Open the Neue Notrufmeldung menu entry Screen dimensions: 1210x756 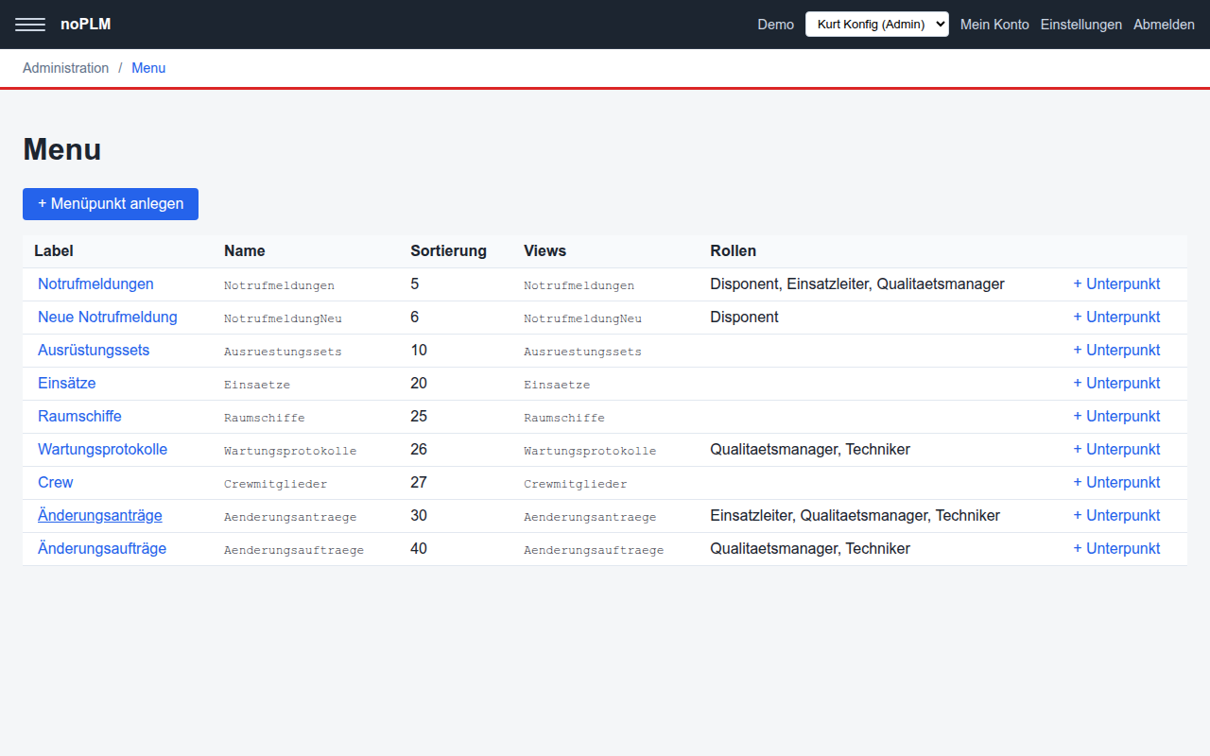108,317
